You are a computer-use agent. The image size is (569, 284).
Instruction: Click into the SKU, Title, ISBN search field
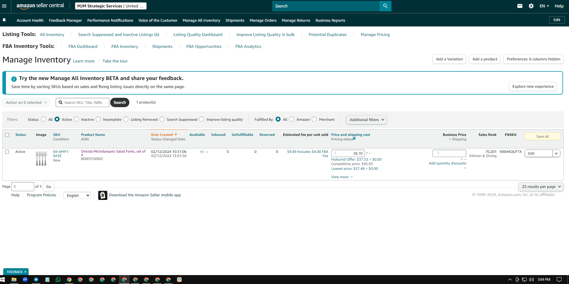coord(83,102)
